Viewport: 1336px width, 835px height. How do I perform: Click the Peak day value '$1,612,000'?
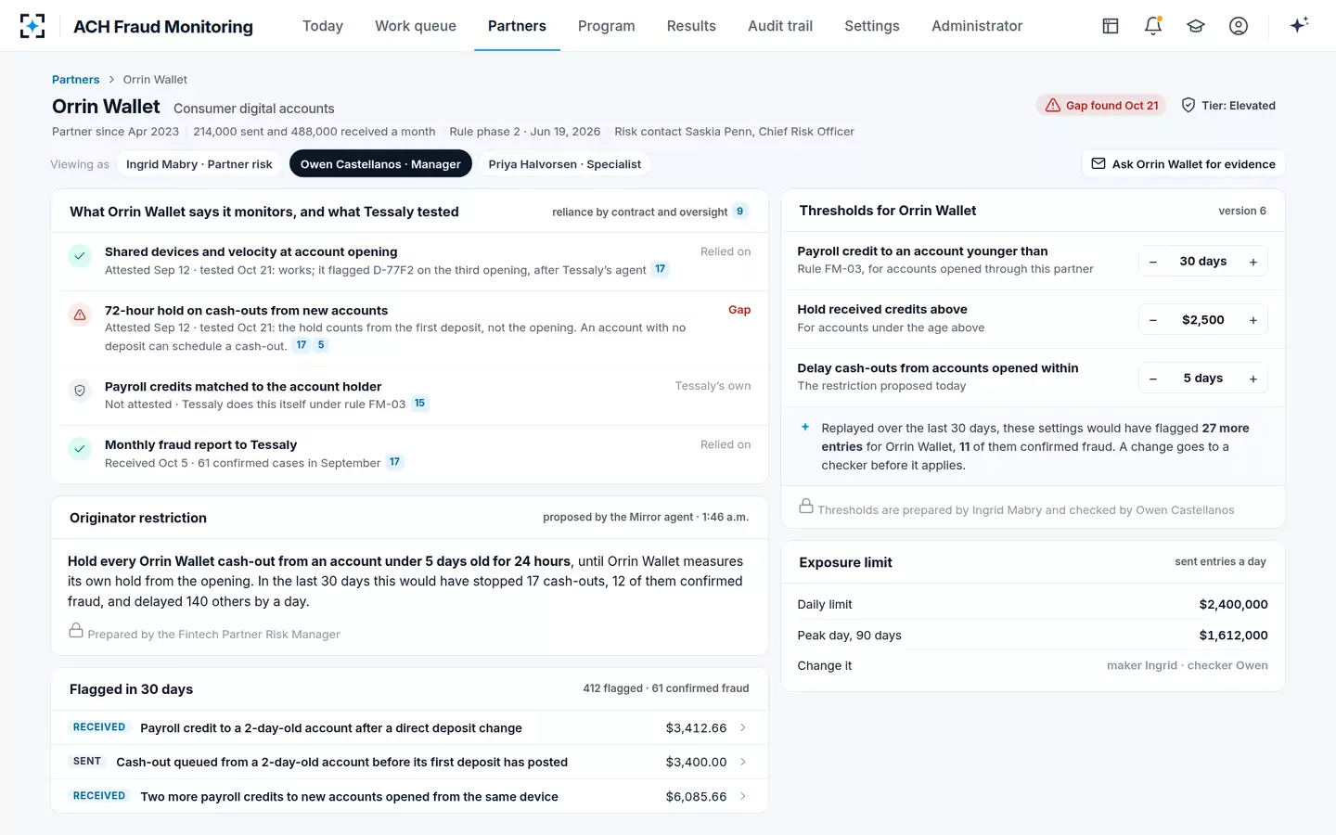pos(1233,636)
